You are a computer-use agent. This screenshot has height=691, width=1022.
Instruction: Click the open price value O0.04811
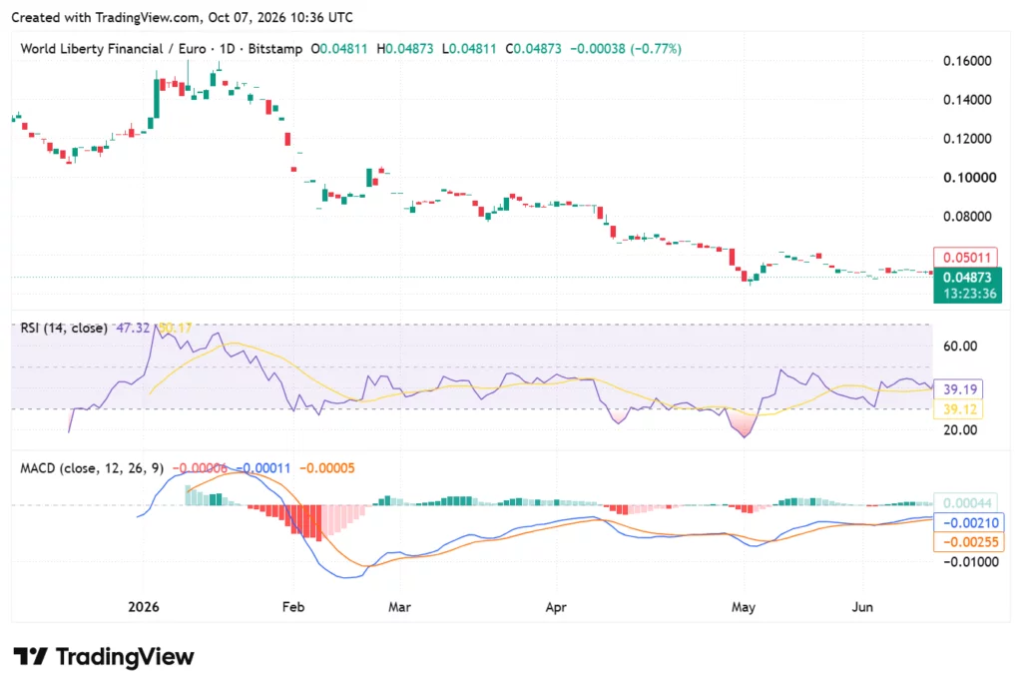click(339, 49)
